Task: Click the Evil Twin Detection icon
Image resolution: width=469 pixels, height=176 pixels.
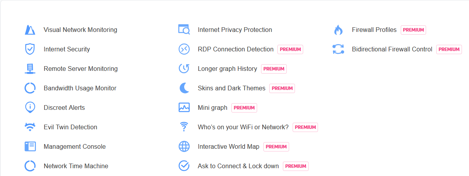Action: pyautogui.click(x=30, y=127)
